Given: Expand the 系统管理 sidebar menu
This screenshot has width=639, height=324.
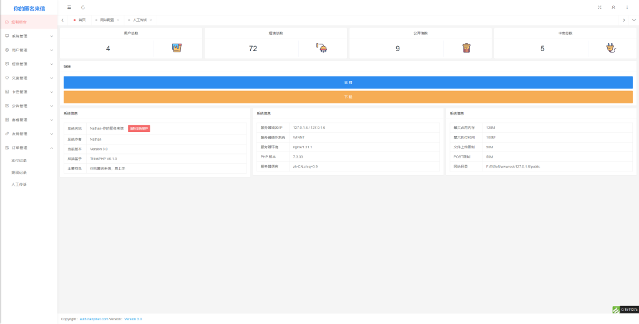Looking at the screenshot, I should [x=28, y=36].
